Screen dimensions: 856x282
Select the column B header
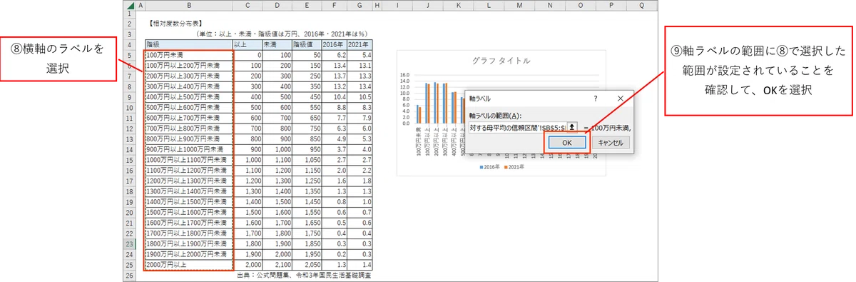[188, 6]
